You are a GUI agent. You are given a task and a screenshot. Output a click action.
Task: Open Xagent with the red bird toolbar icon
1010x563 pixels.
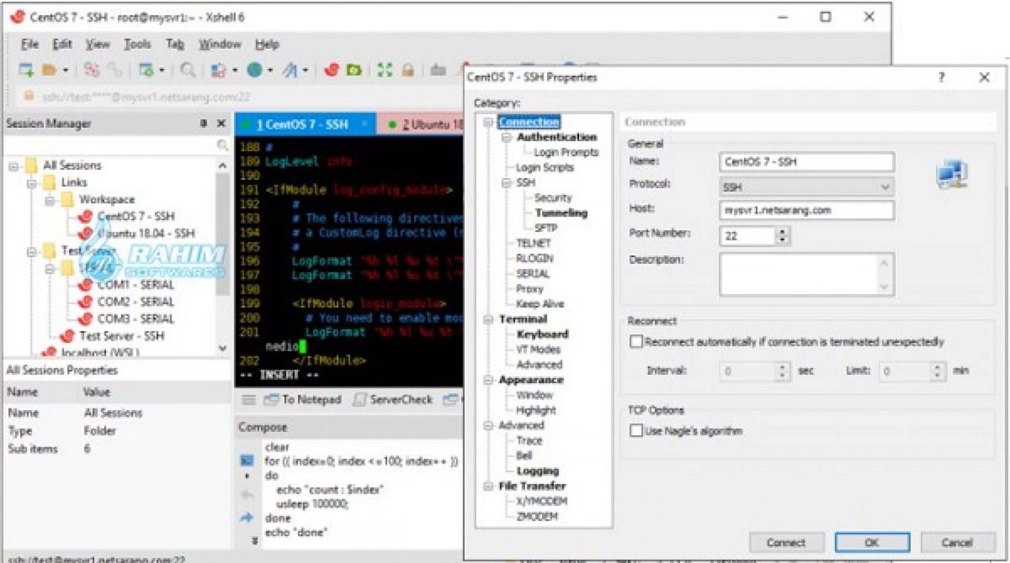pyautogui.click(x=331, y=70)
